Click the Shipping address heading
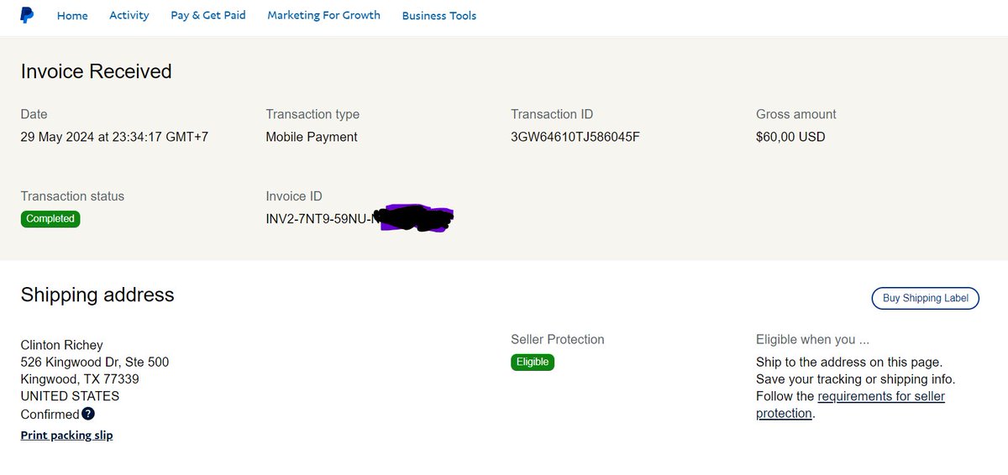This screenshot has height=475, width=1008. tap(97, 295)
